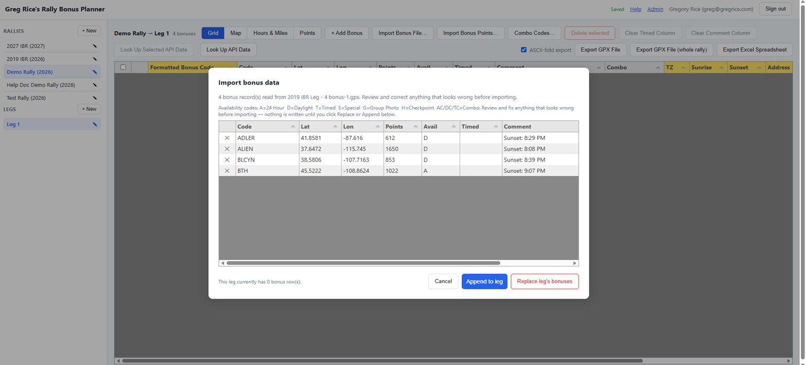The image size is (806, 365).
Task: Edit the Test Rally pencil icon
Action: [x=95, y=98]
